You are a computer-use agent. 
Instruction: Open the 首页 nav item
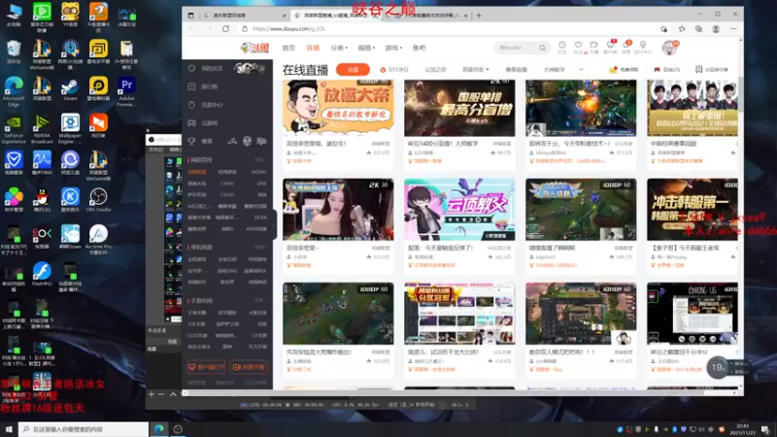click(x=288, y=48)
